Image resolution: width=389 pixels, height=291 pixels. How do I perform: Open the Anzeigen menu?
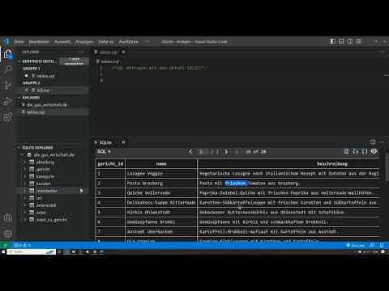(x=84, y=41)
